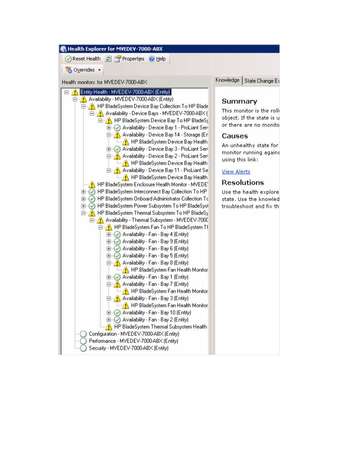Expand Availability - Device Bay 1 node
The image size is (352, 469).
pyautogui.click(x=109, y=128)
